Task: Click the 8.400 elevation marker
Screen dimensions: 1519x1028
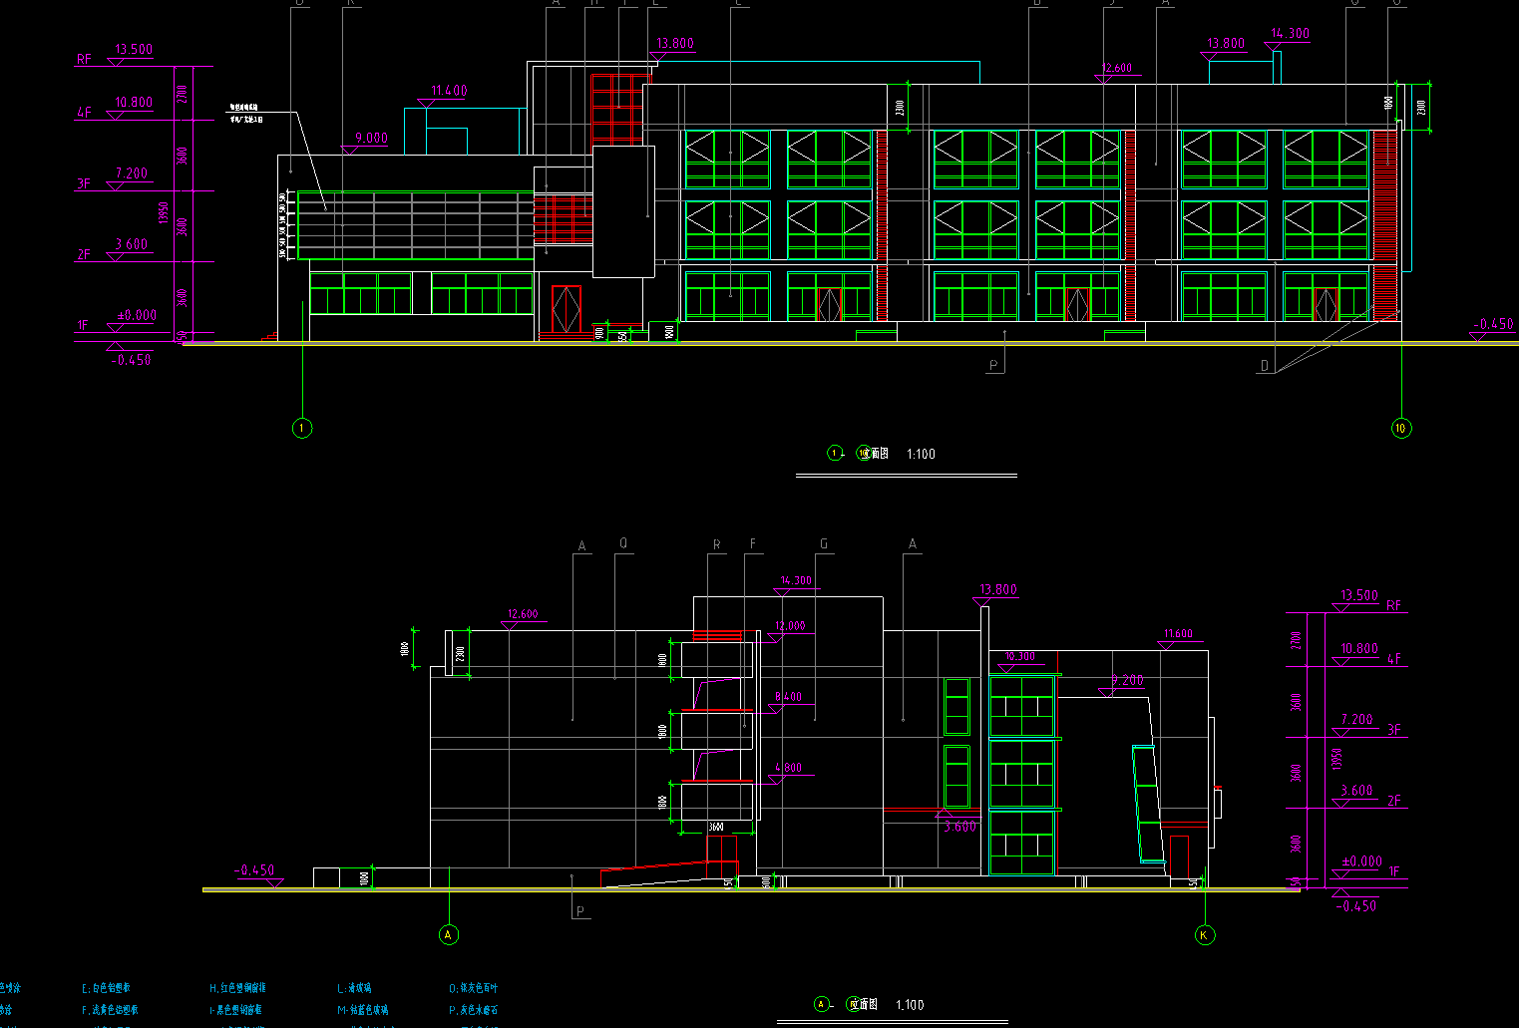Action: [x=788, y=697]
